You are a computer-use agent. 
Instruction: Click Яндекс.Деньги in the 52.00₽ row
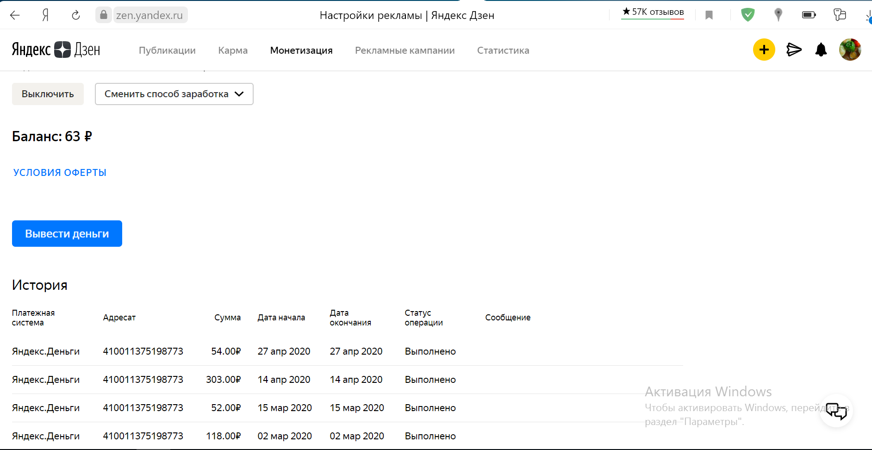pos(46,408)
